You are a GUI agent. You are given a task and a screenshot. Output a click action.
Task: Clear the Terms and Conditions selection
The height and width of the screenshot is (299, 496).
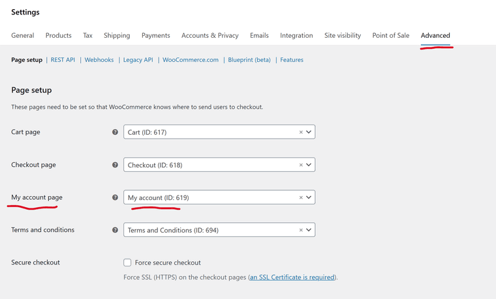[301, 230]
